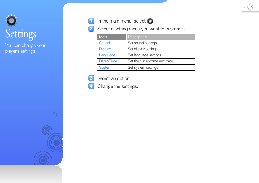259x183 pixels.
Task: Open the Display menu link
Action: tap(105, 49)
